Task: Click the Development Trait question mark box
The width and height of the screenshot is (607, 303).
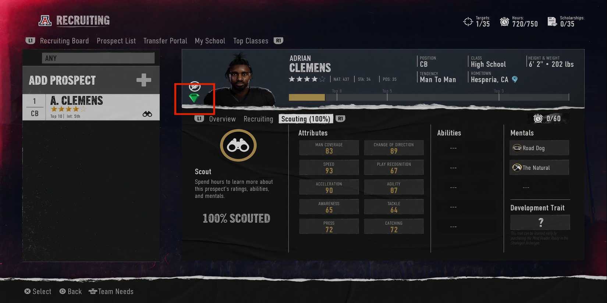Action: 540,222
